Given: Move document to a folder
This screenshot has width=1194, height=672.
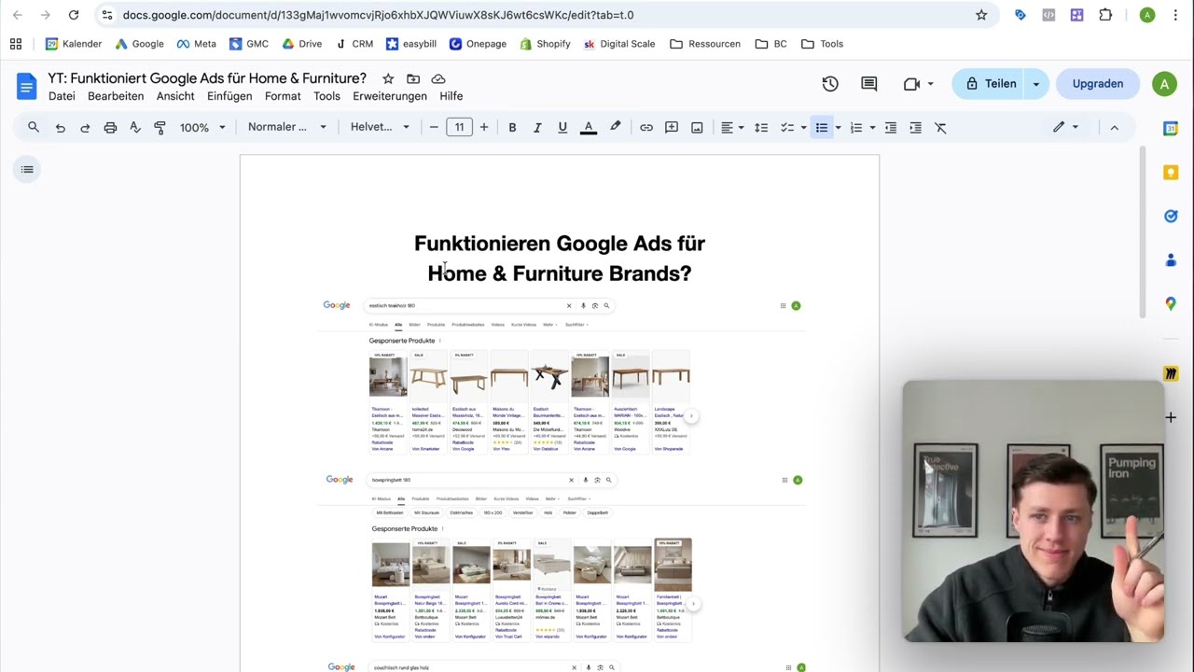Looking at the screenshot, I should pyautogui.click(x=413, y=78).
